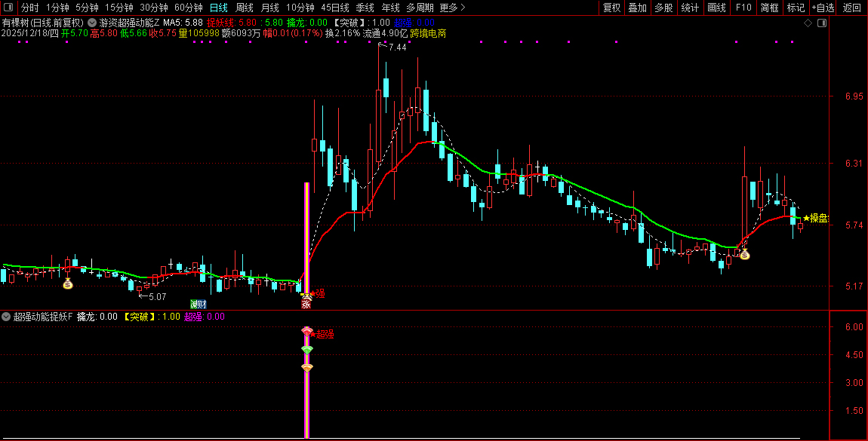868x441 pixels.
Task: Click the 简框 button
Action: coord(769,8)
